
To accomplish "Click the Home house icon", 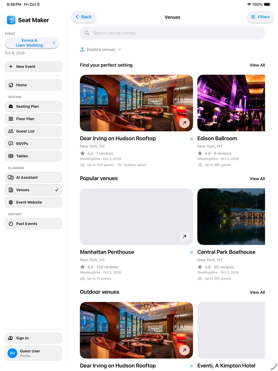I will tap(11, 85).
